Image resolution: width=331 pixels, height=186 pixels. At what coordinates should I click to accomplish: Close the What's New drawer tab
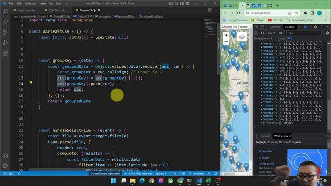[x=290, y=136]
